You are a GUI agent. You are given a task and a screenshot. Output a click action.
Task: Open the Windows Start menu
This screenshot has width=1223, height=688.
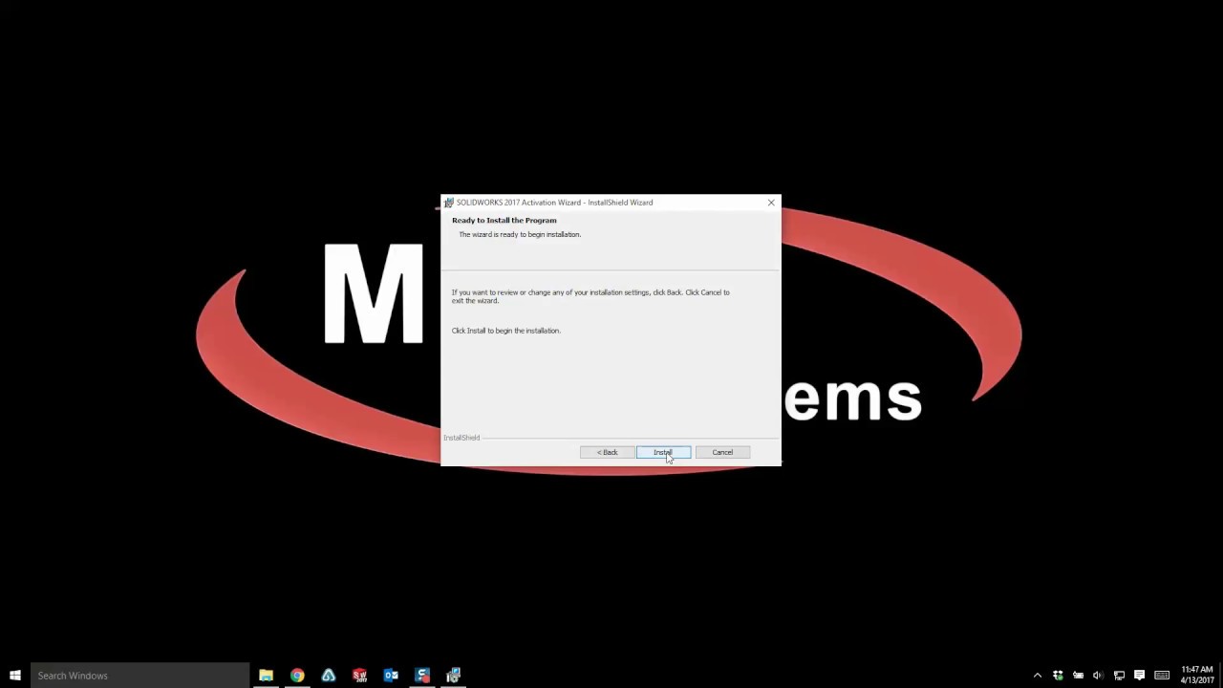[15, 676]
